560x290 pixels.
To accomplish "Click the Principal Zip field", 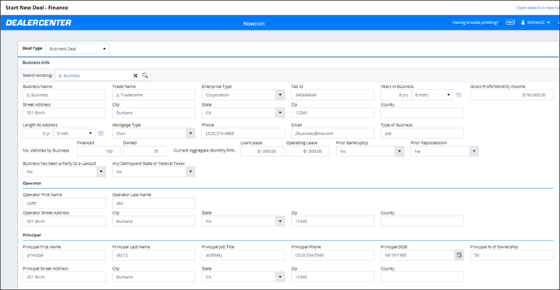I will pyautogui.click(x=333, y=277).
